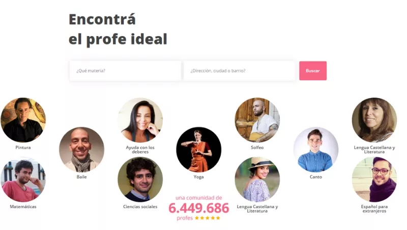
Task: Open the Ciencias sociales teacher photo
Action: click(x=140, y=180)
